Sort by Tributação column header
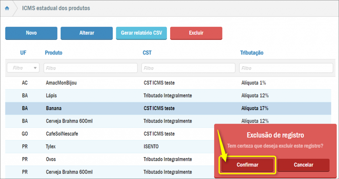339x179 pixels. coord(252,53)
